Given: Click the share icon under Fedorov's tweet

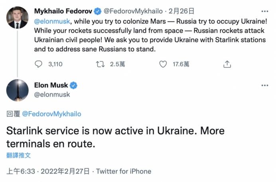Looking at the screenshot, I should click(227, 64).
